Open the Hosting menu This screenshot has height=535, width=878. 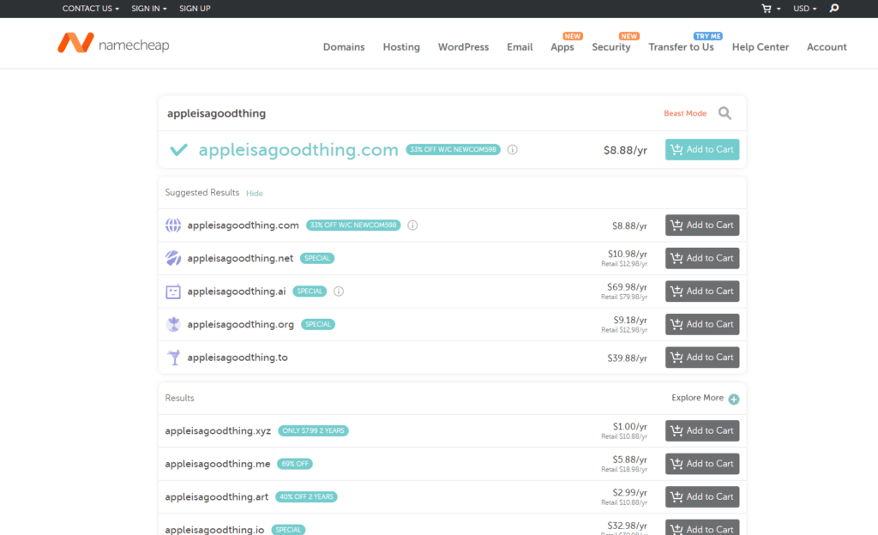401,47
